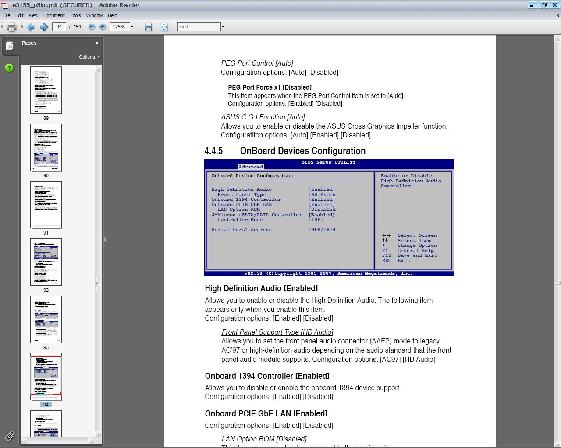Expand the Find options dropdown arrow
Image resolution: width=561 pixels, height=448 pixels.
click(x=223, y=27)
